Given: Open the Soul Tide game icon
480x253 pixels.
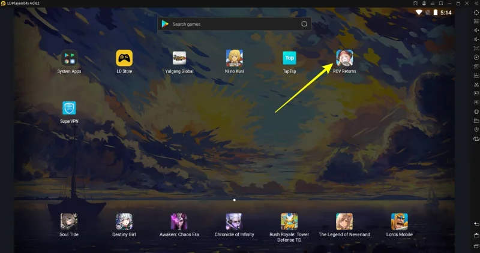Looking at the screenshot, I should 69,221.
